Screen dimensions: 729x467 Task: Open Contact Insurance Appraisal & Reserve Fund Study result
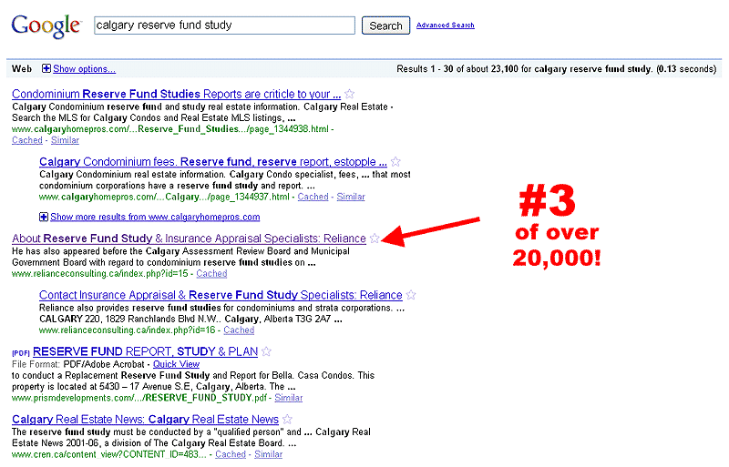[221, 295]
